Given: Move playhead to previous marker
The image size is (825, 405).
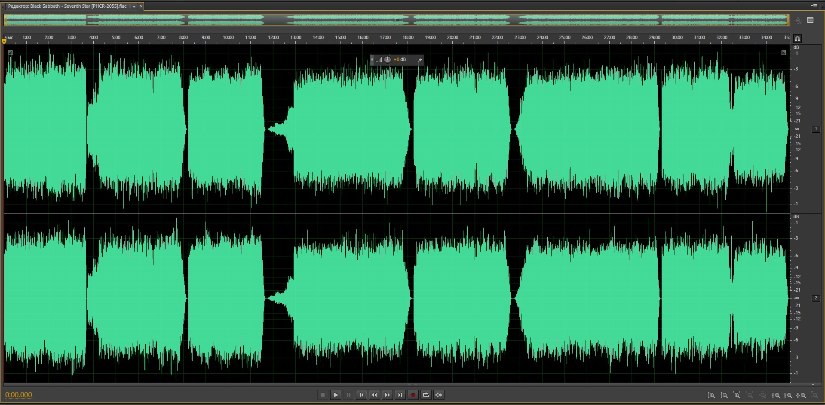Looking at the screenshot, I should click(362, 395).
